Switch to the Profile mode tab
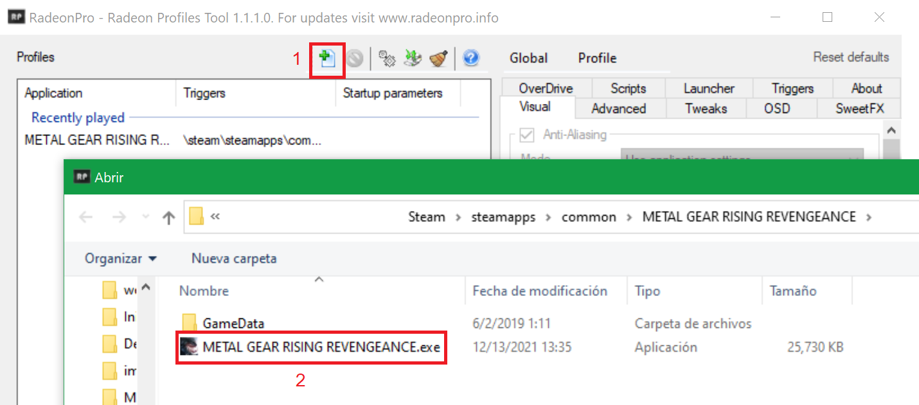The image size is (919, 405). pos(597,58)
